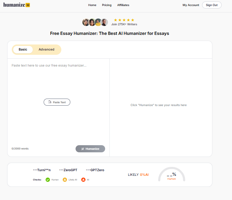Click the Humanize button
Image resolution: width=232 pixels, height=200 pixels.
click(90, 149)
